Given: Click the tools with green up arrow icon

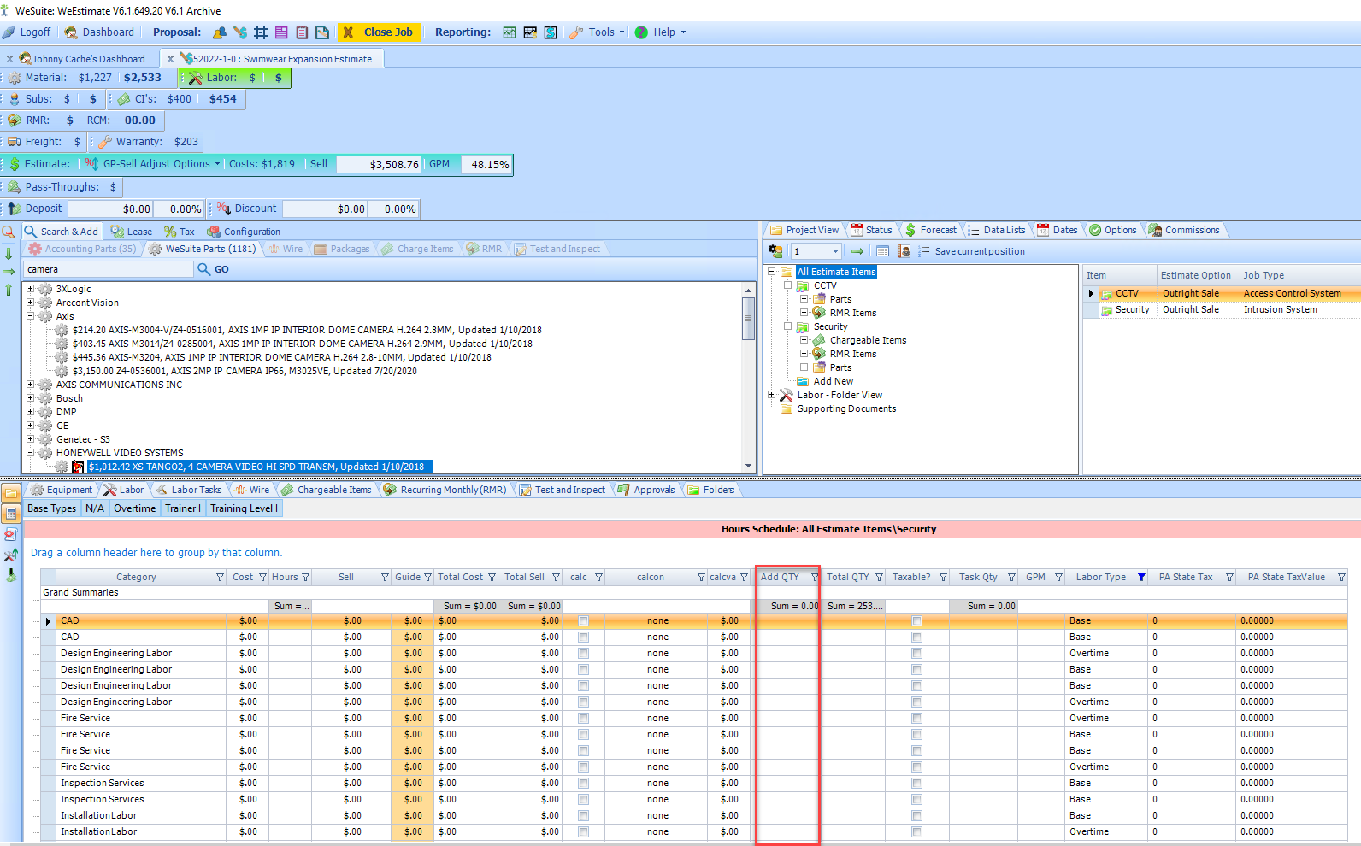Looking at the screenshot, I should (x=10, y=555).
